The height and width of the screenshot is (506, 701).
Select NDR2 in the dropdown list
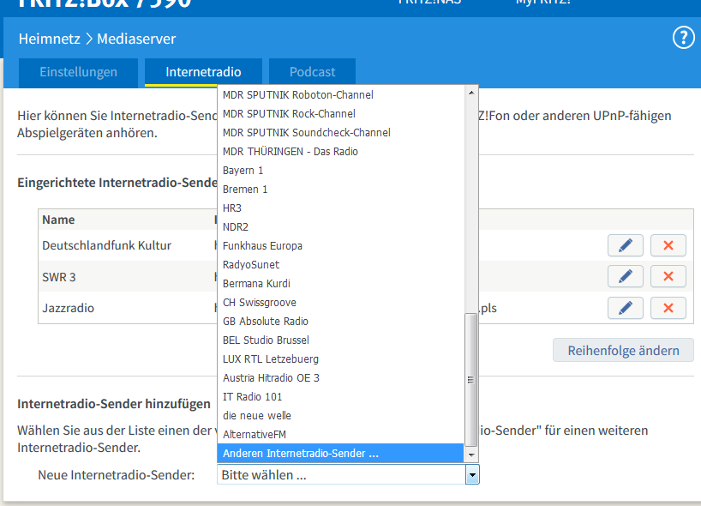pos(341,226)
